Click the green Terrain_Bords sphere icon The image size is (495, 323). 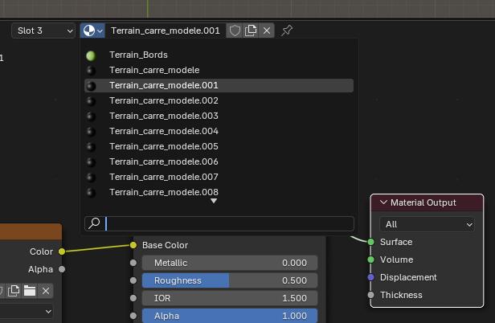(91, 55)
